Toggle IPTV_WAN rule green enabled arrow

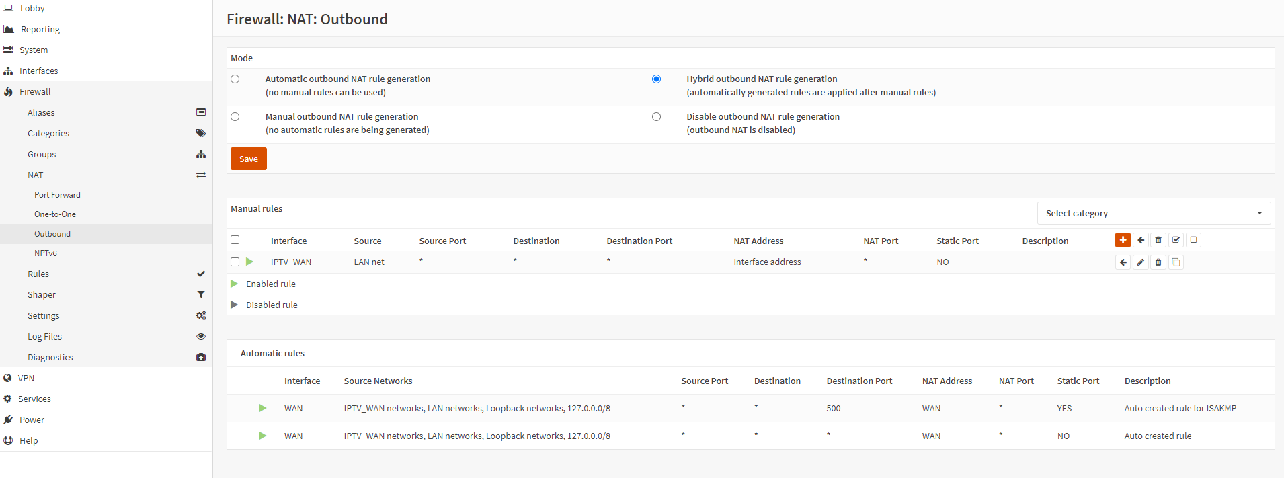click(x=250, y=262)
